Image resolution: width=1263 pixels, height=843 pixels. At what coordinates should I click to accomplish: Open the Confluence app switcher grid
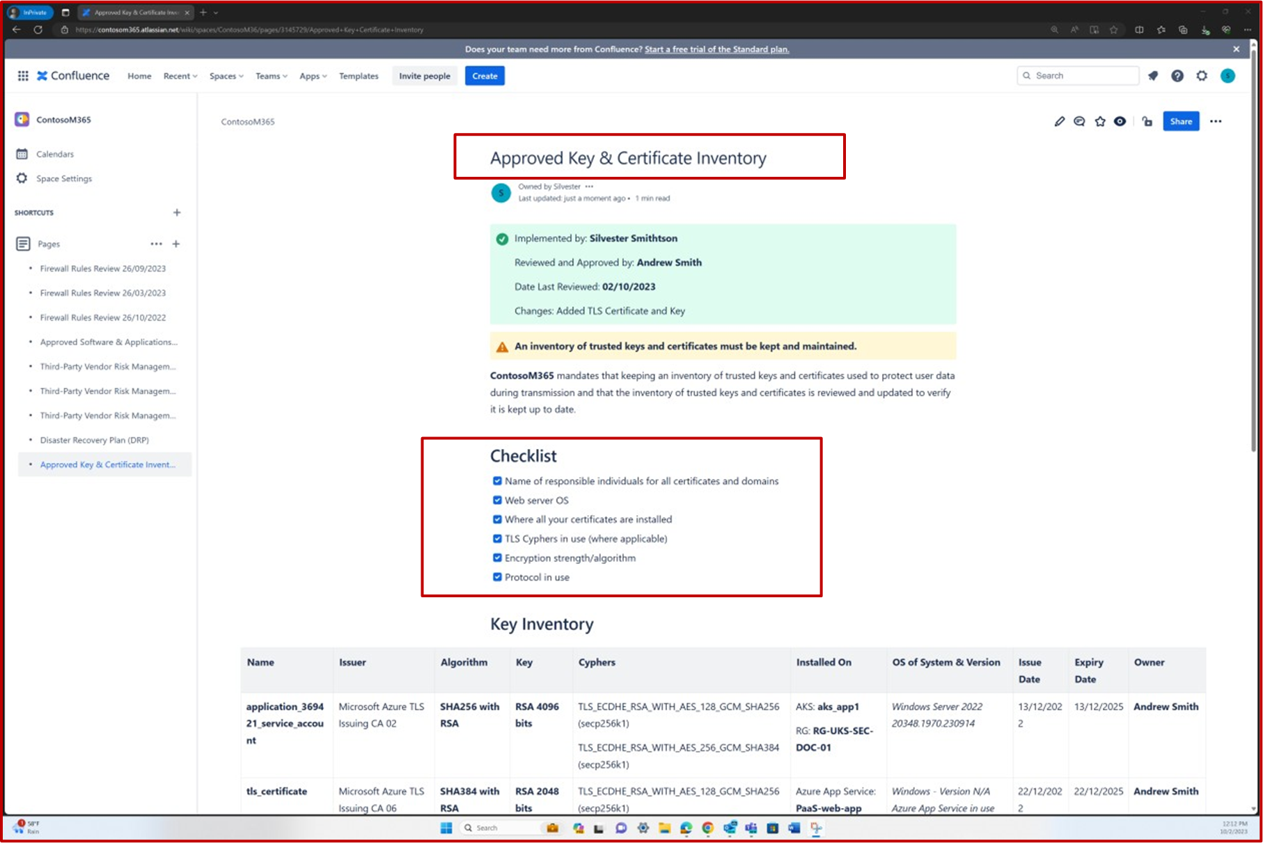[22, 76]
